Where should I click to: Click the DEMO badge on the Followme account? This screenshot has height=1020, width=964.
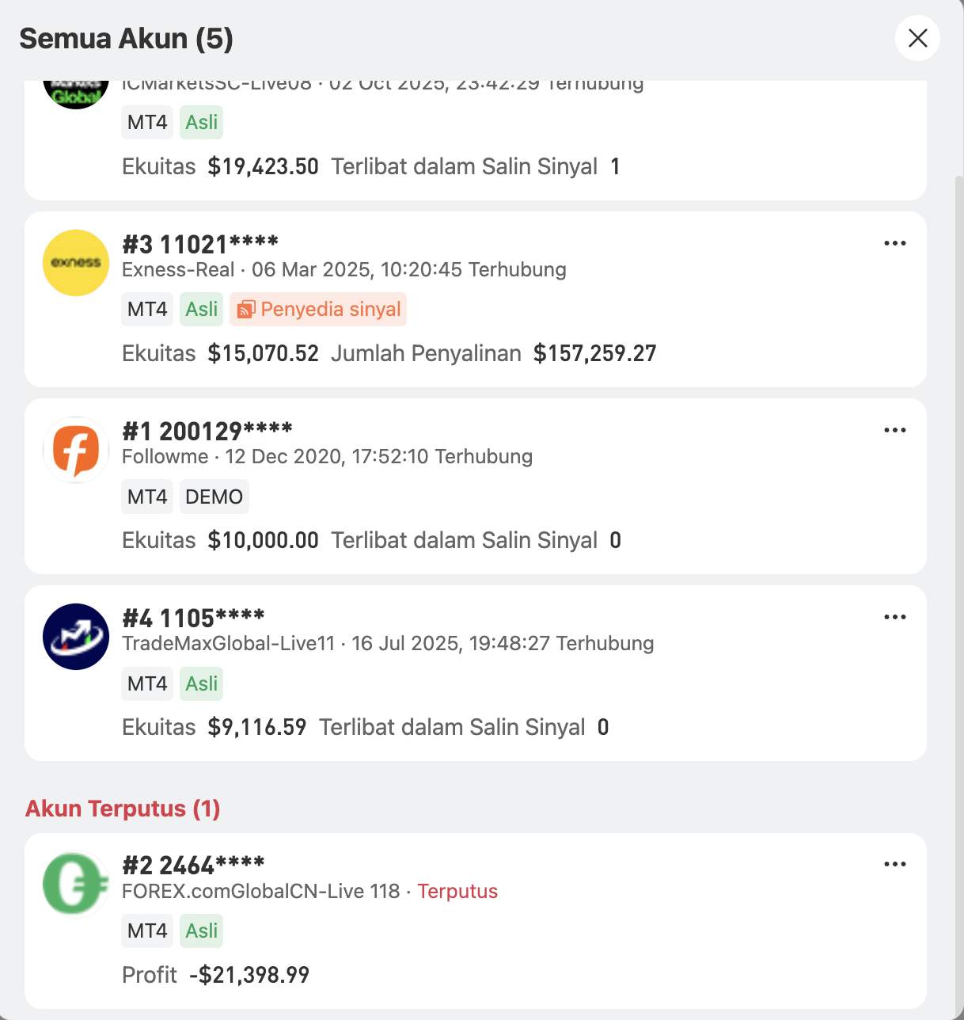pyautogui.click(x=214, y=497)
